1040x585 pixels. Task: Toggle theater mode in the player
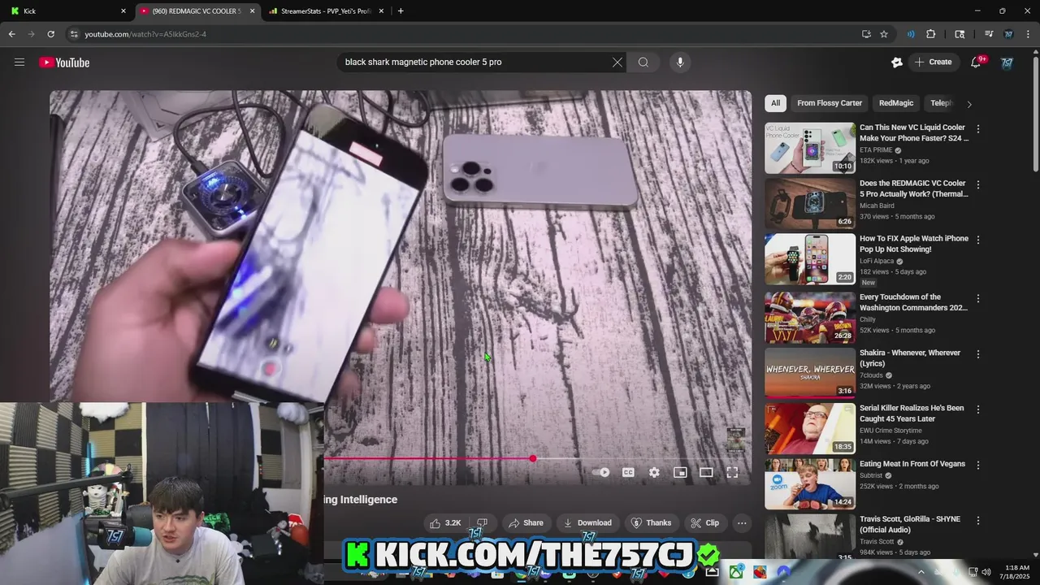[x=706, y=472]
